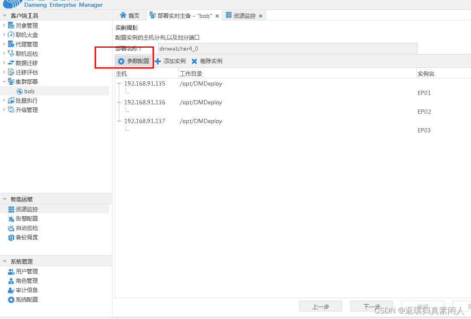Click the 备份调度 icon
471x319 pixels.
click(11, 237)
